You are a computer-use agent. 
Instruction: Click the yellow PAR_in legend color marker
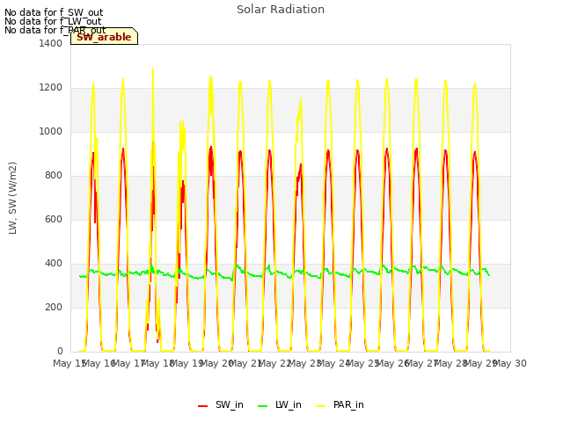coord(320,406)
